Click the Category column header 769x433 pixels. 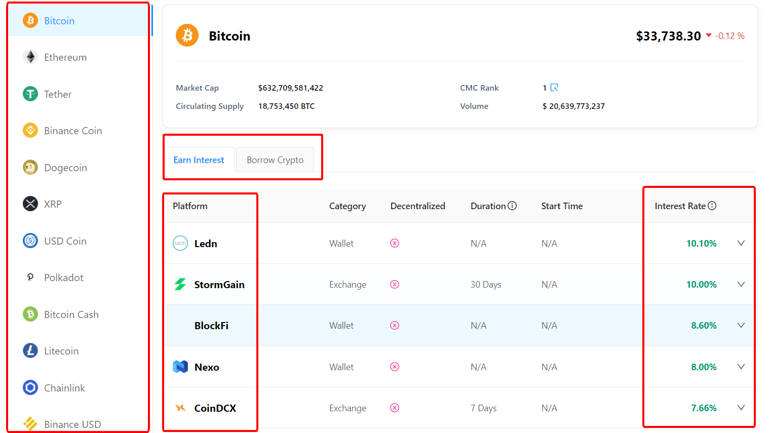pyautogui.click(x=348, y=206)
